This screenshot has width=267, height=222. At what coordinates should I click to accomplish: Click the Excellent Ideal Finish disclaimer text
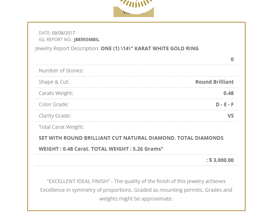point(136,190)
